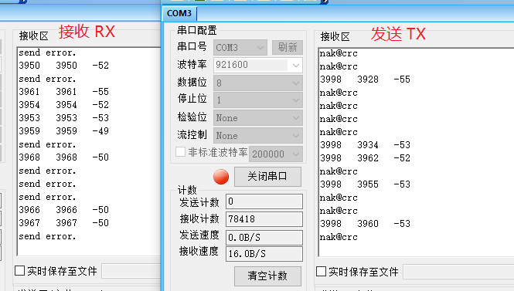
Task: Check 实时保存至文件 in the TX window
Action: 322,272
